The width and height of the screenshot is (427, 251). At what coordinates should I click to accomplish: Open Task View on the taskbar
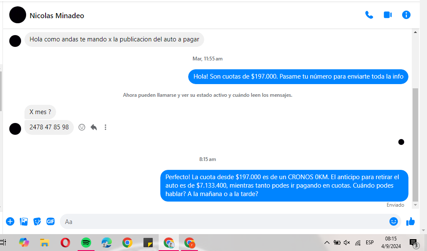coord(3,242)
